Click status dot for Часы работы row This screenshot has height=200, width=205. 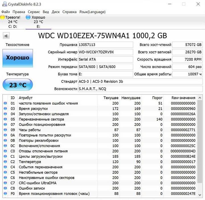[x=5, y=130]
